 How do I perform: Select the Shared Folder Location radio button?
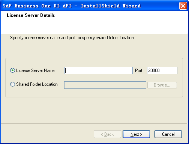[x=12, y=84]
